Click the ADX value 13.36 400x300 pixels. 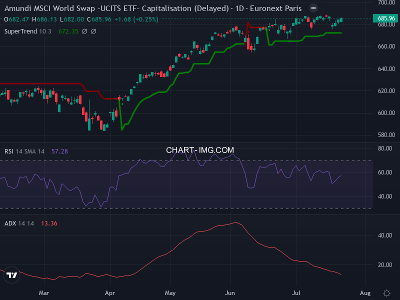pos(49,223)
